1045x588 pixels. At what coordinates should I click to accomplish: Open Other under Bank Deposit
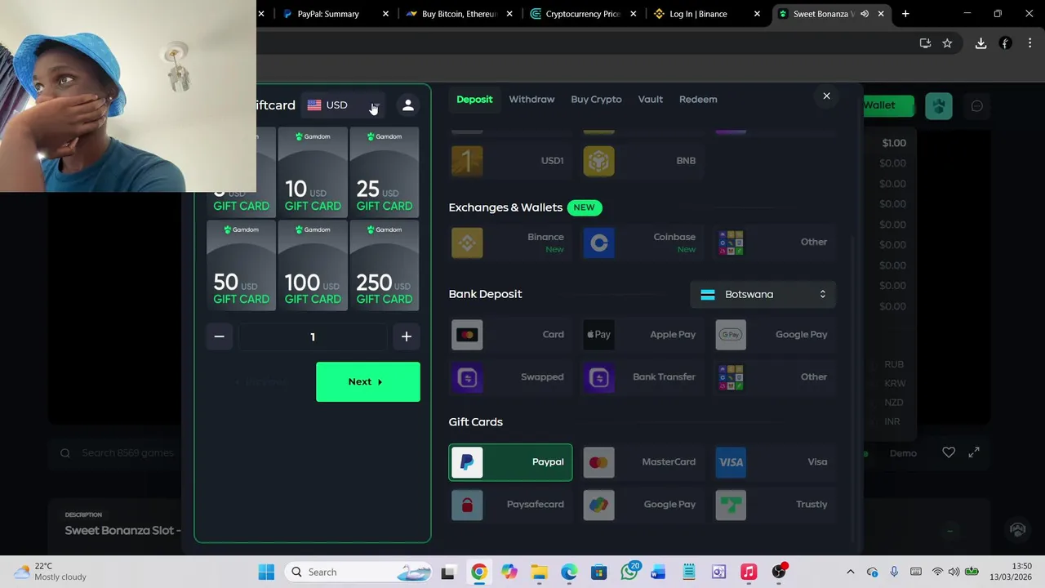click(x=775, y=377)
